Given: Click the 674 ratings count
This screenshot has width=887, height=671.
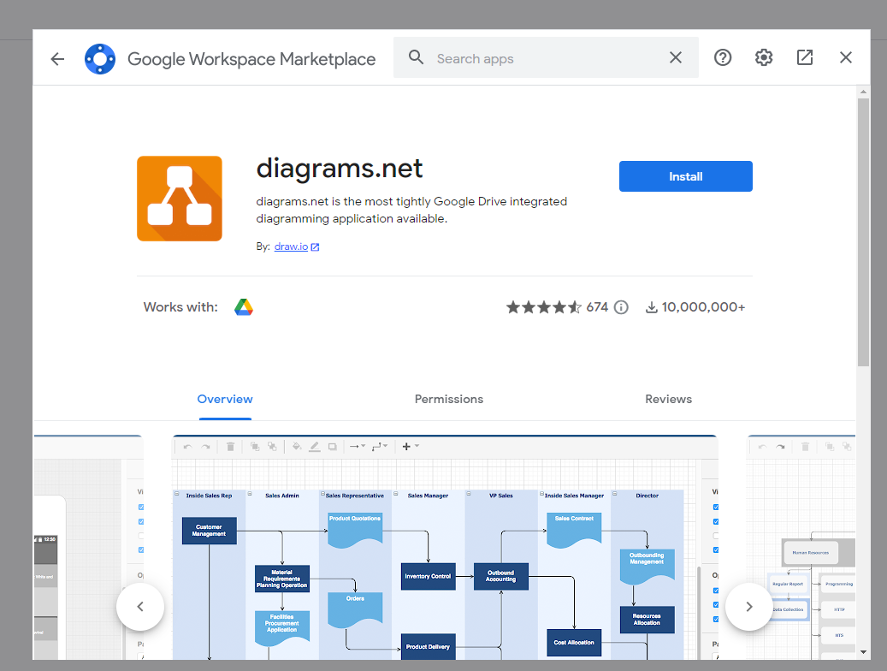Looking at the screenshot, I should pos(597,307).
